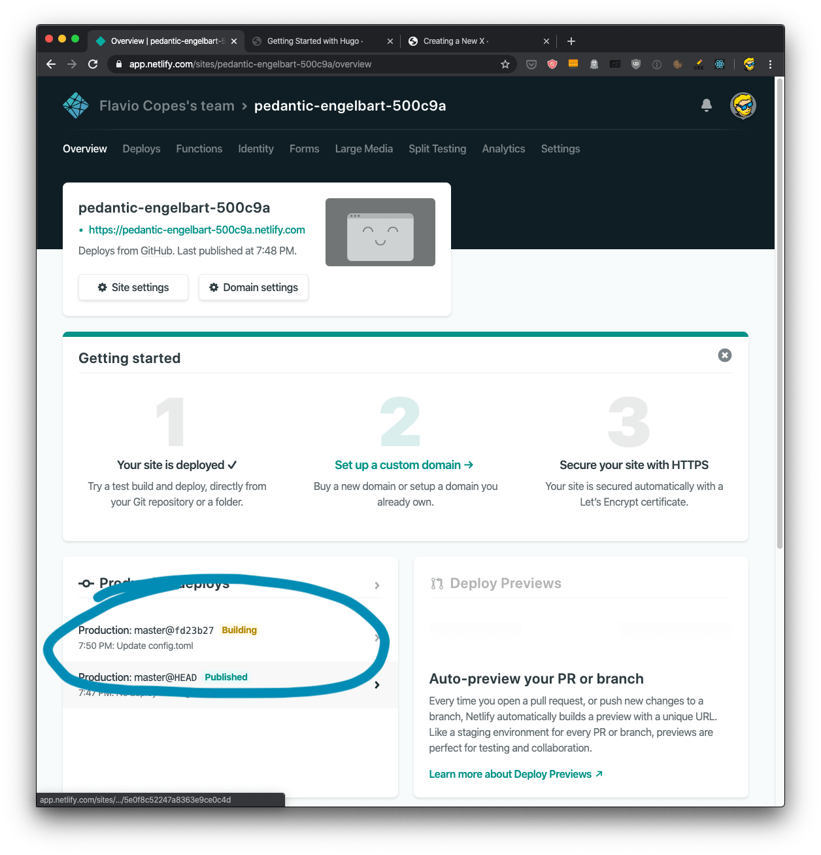Switch to the Deploys tab
The height and width of the screenshot is (855, 821).
141,148
